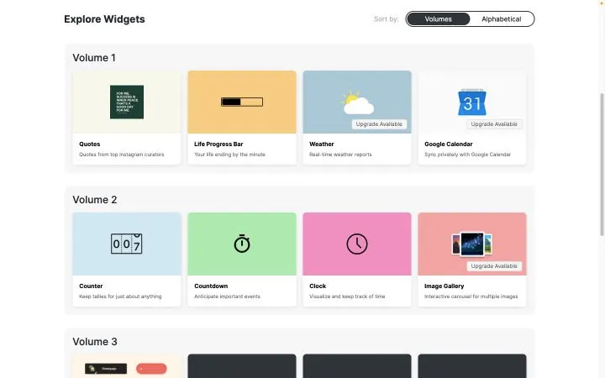Image resolution: width=605 pixels, height=378 pixels.
Task: Click 'Sync privately with Google Calendar' text
Action: (x=467, y=155)
